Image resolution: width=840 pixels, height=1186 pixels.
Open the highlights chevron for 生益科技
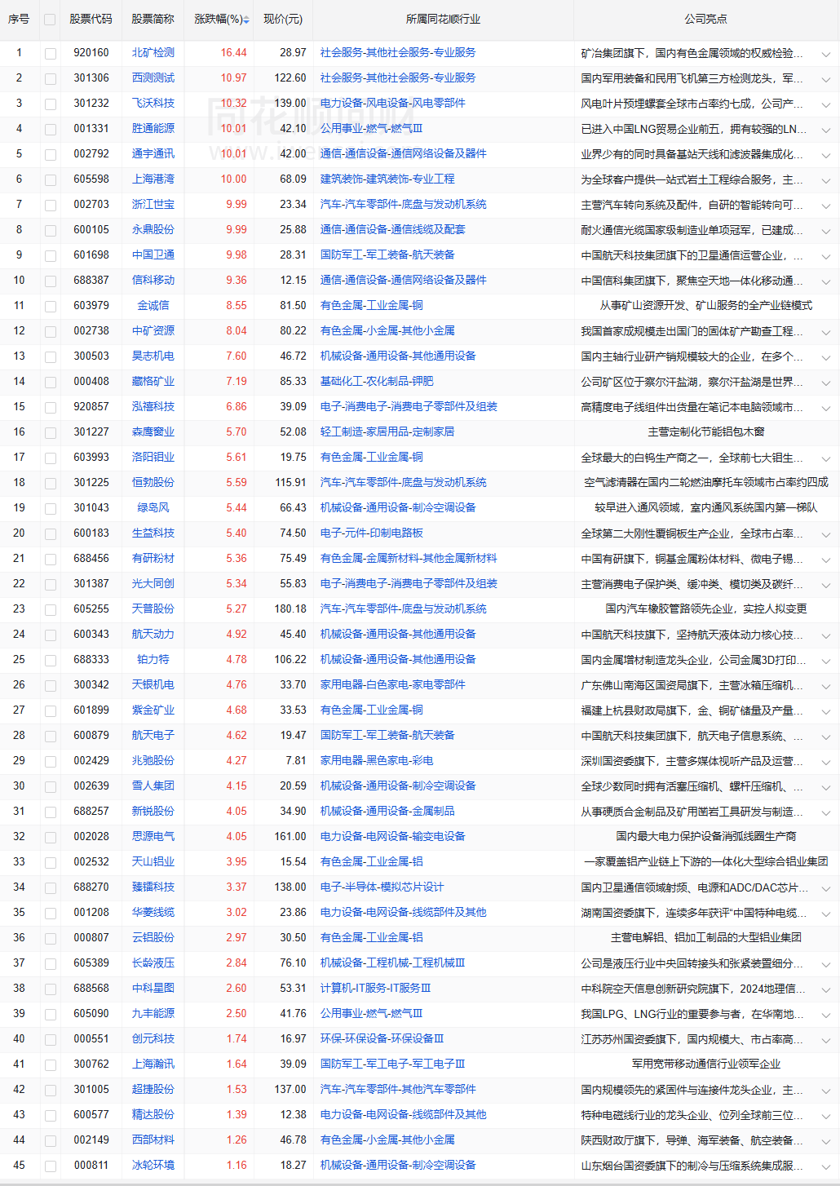pos(825,534)
